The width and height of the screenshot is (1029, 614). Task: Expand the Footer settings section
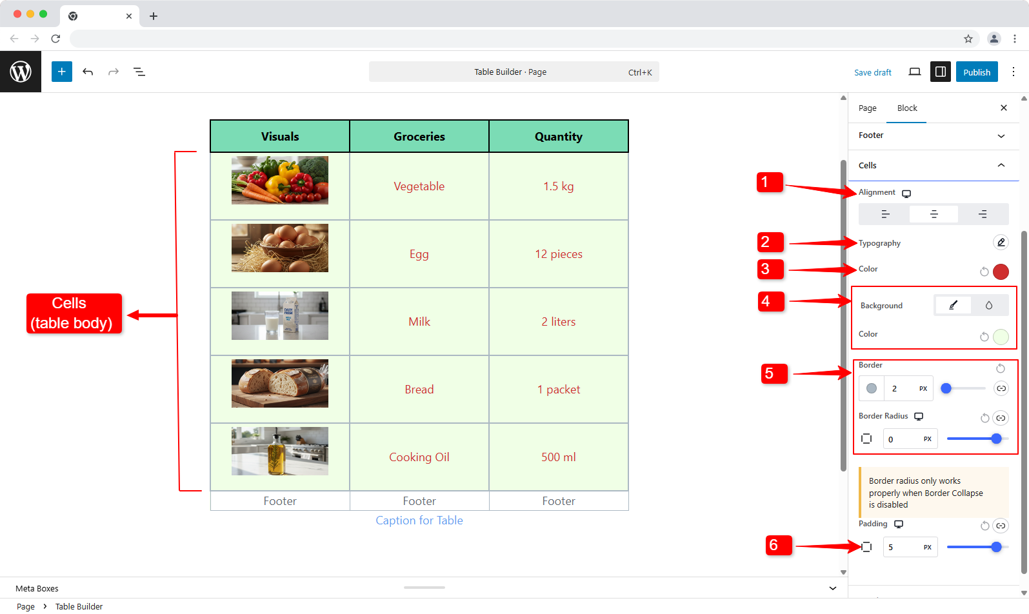pyautogui.click(x=1001, y=135)
